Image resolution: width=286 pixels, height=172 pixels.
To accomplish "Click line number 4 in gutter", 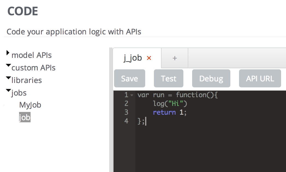I will tap(126, 121).
